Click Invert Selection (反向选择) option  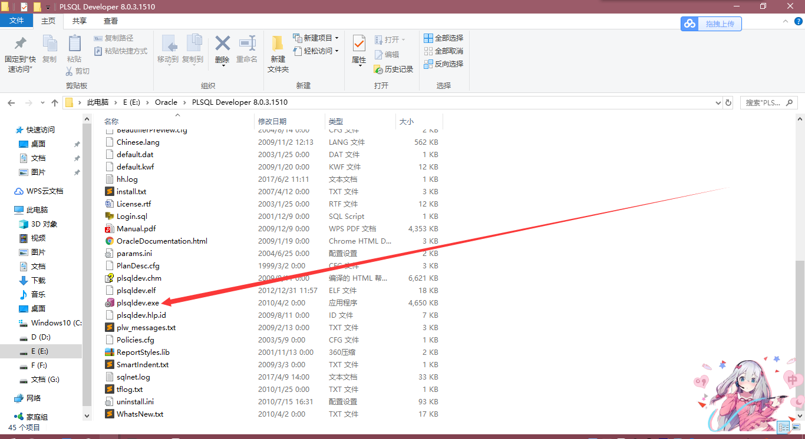coord(444,64)
